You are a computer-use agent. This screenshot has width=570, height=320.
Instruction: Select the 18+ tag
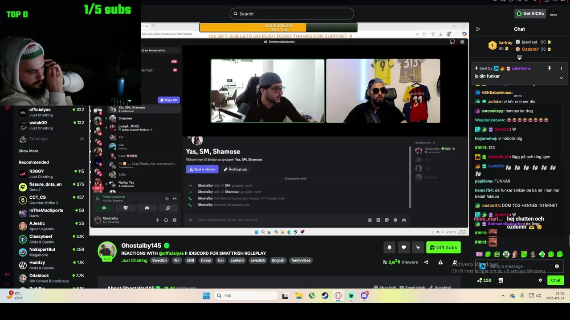(177, 260)
